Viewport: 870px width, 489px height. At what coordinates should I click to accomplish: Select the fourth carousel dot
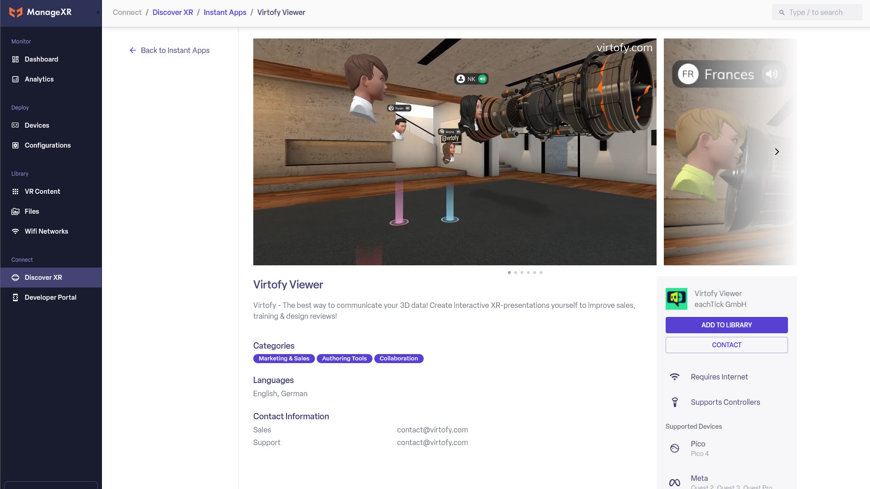tap(528, 273)
